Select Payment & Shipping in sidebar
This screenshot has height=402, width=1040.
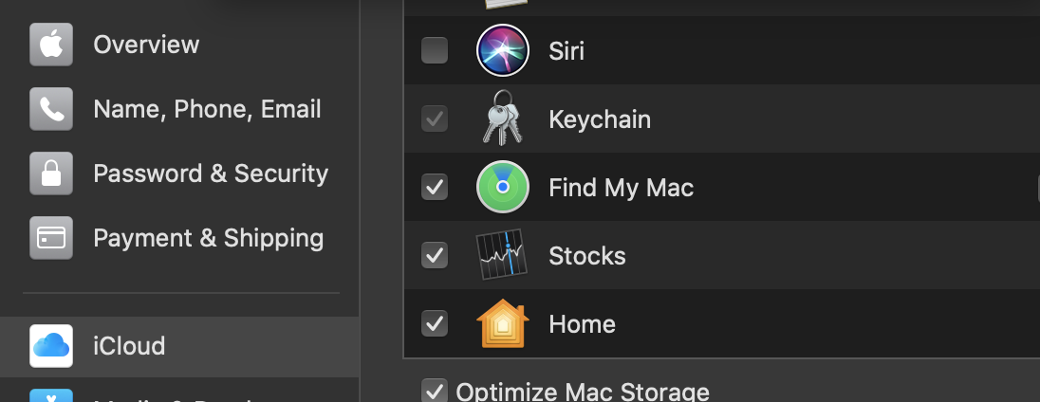208,238
